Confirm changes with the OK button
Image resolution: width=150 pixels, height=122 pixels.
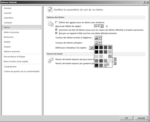click(126, 118)
